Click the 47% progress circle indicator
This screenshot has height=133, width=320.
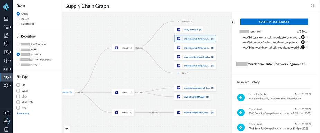tap(7, 121)
